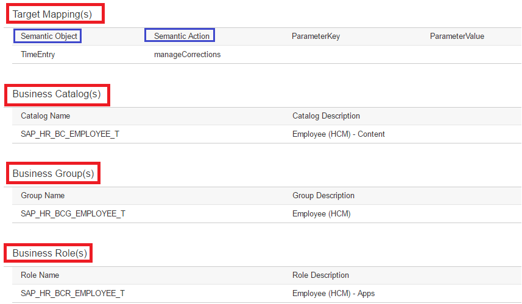The height and width of the screenshot is (304, 522).
Task: Open role SAP_HR_BCR_EMPLOYEE_T
Action: (72, 294)
